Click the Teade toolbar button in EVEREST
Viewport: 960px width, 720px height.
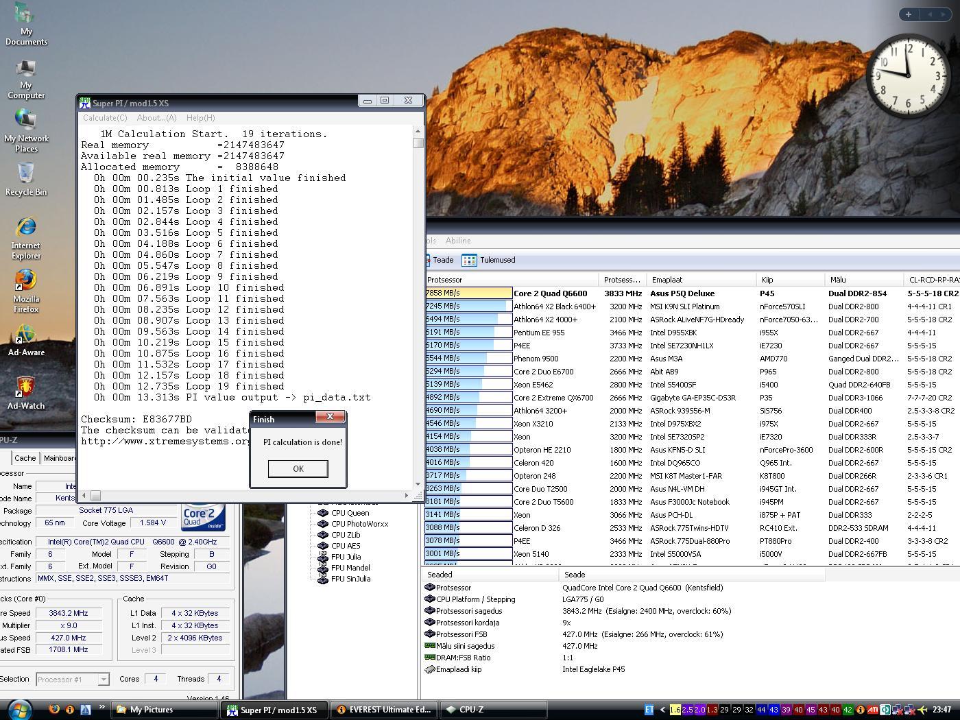tap(439, 260)
